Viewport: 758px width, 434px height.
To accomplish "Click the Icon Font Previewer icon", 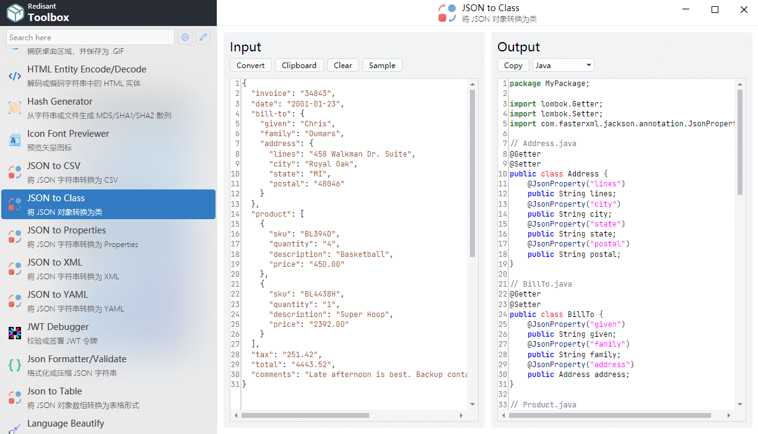I will click(15, 141).
